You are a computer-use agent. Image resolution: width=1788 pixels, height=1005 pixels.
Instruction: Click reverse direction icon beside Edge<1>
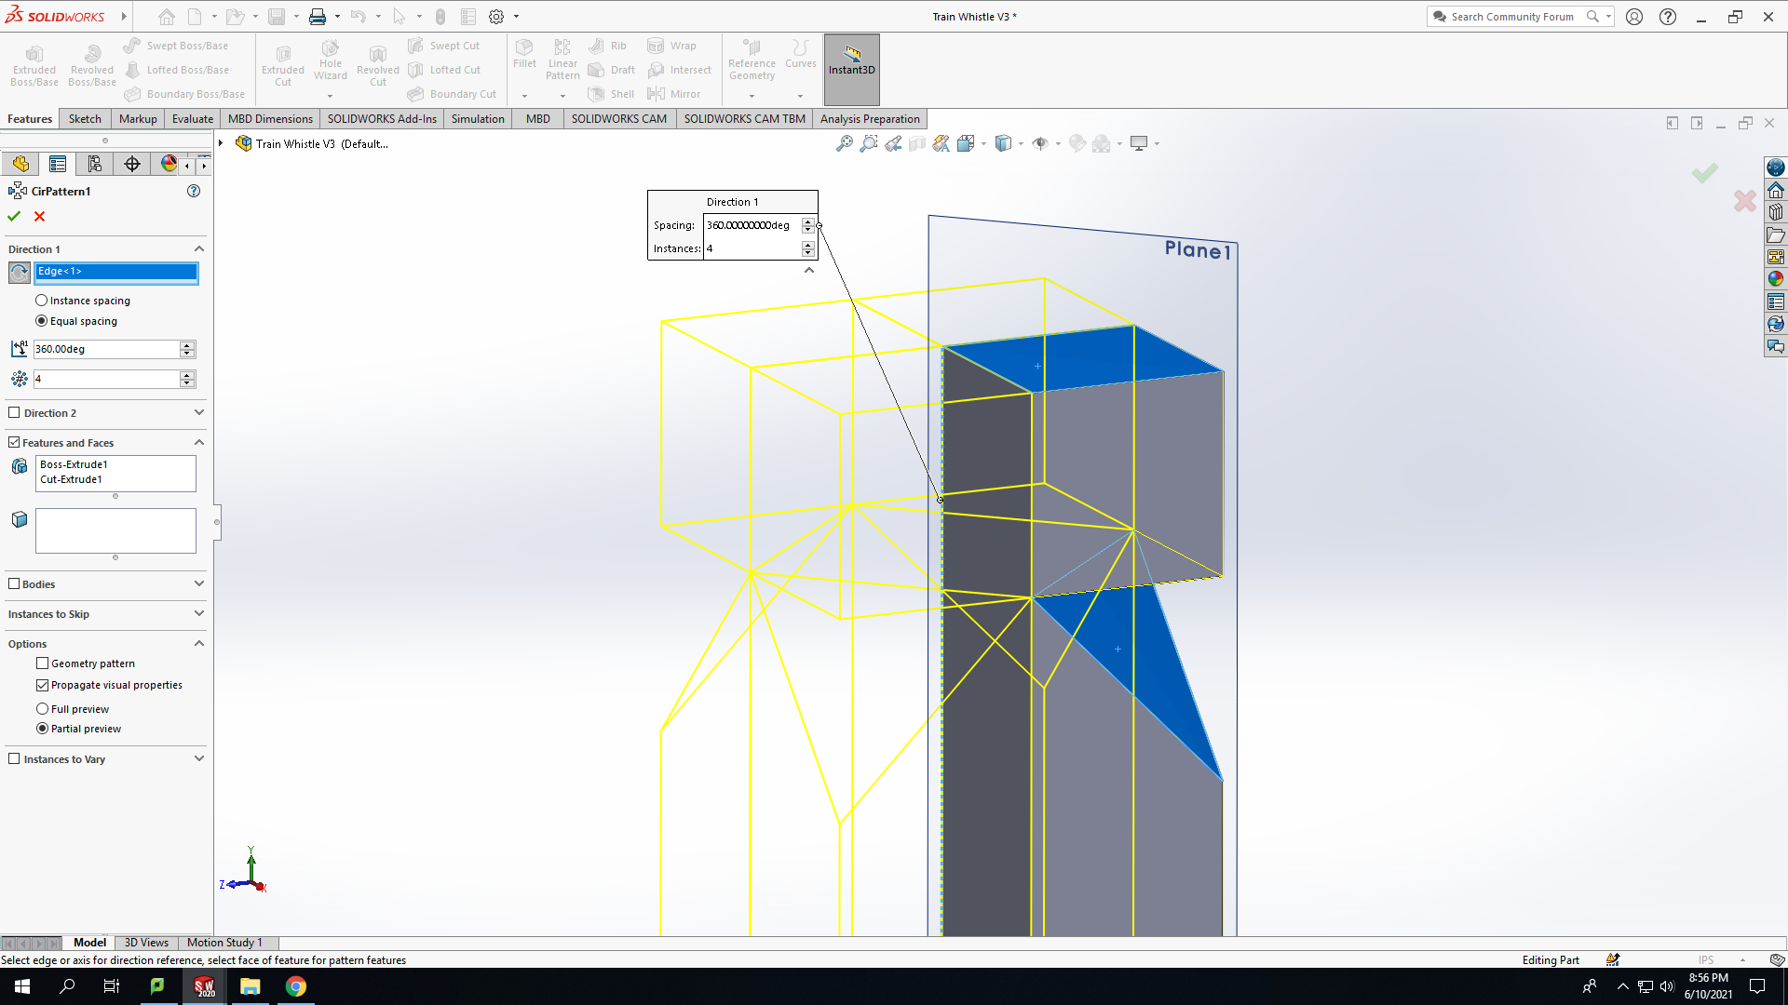click(19, 272)
